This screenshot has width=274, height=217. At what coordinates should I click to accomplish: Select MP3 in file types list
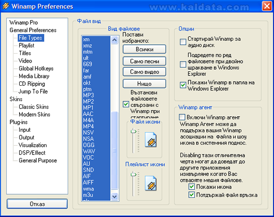pos(88,95)
